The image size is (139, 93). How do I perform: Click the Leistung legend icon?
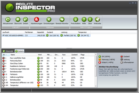(x=121, y=59)
